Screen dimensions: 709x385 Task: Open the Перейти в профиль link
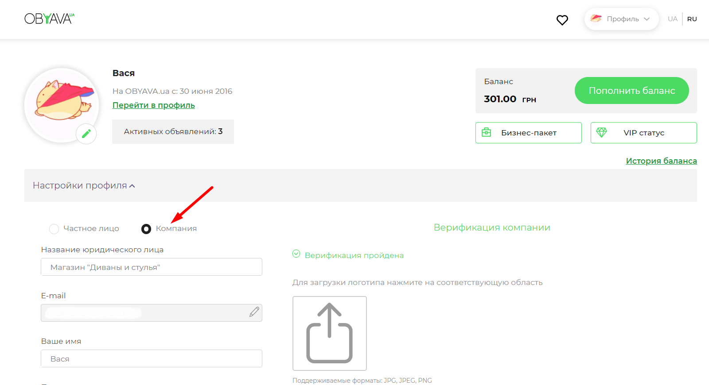tap(153, 105)
